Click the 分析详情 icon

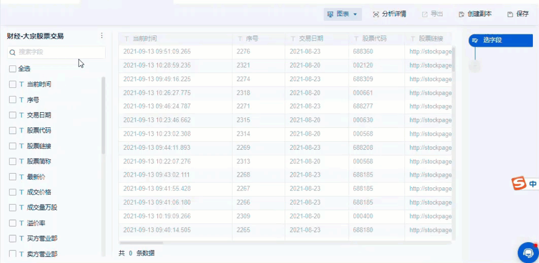pos(376,14)
